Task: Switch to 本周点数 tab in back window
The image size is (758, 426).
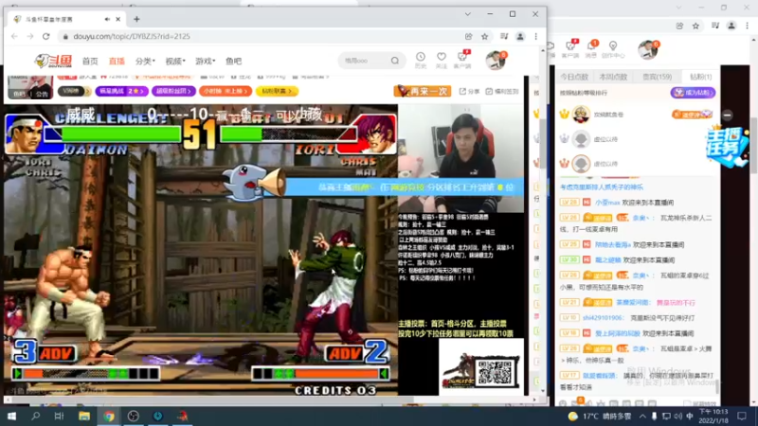Action: click(x=613, y=77)
